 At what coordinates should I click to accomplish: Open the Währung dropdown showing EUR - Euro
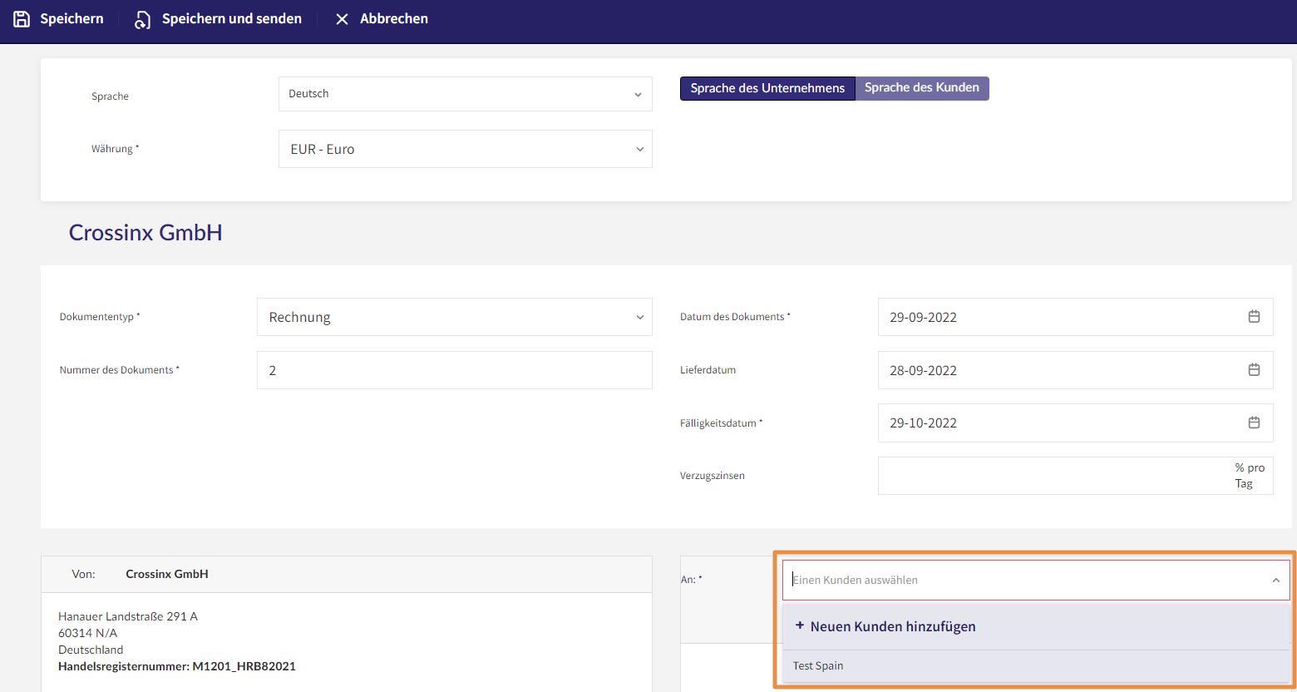coord(466,149)
